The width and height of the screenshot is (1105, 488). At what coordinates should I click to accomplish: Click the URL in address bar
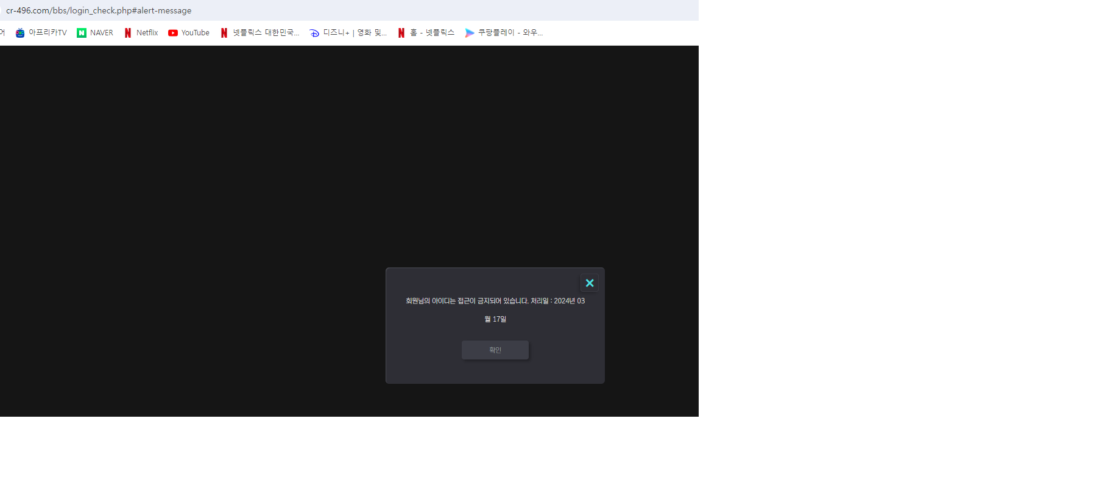[99, 10]
